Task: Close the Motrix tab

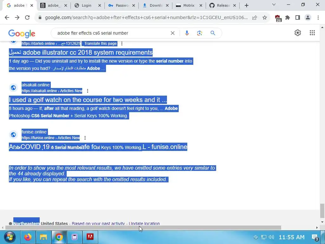Action: pos(201,6)
